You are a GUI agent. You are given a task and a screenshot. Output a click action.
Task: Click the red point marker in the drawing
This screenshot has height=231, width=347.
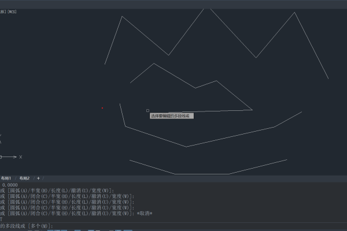[x=102, y=107]
